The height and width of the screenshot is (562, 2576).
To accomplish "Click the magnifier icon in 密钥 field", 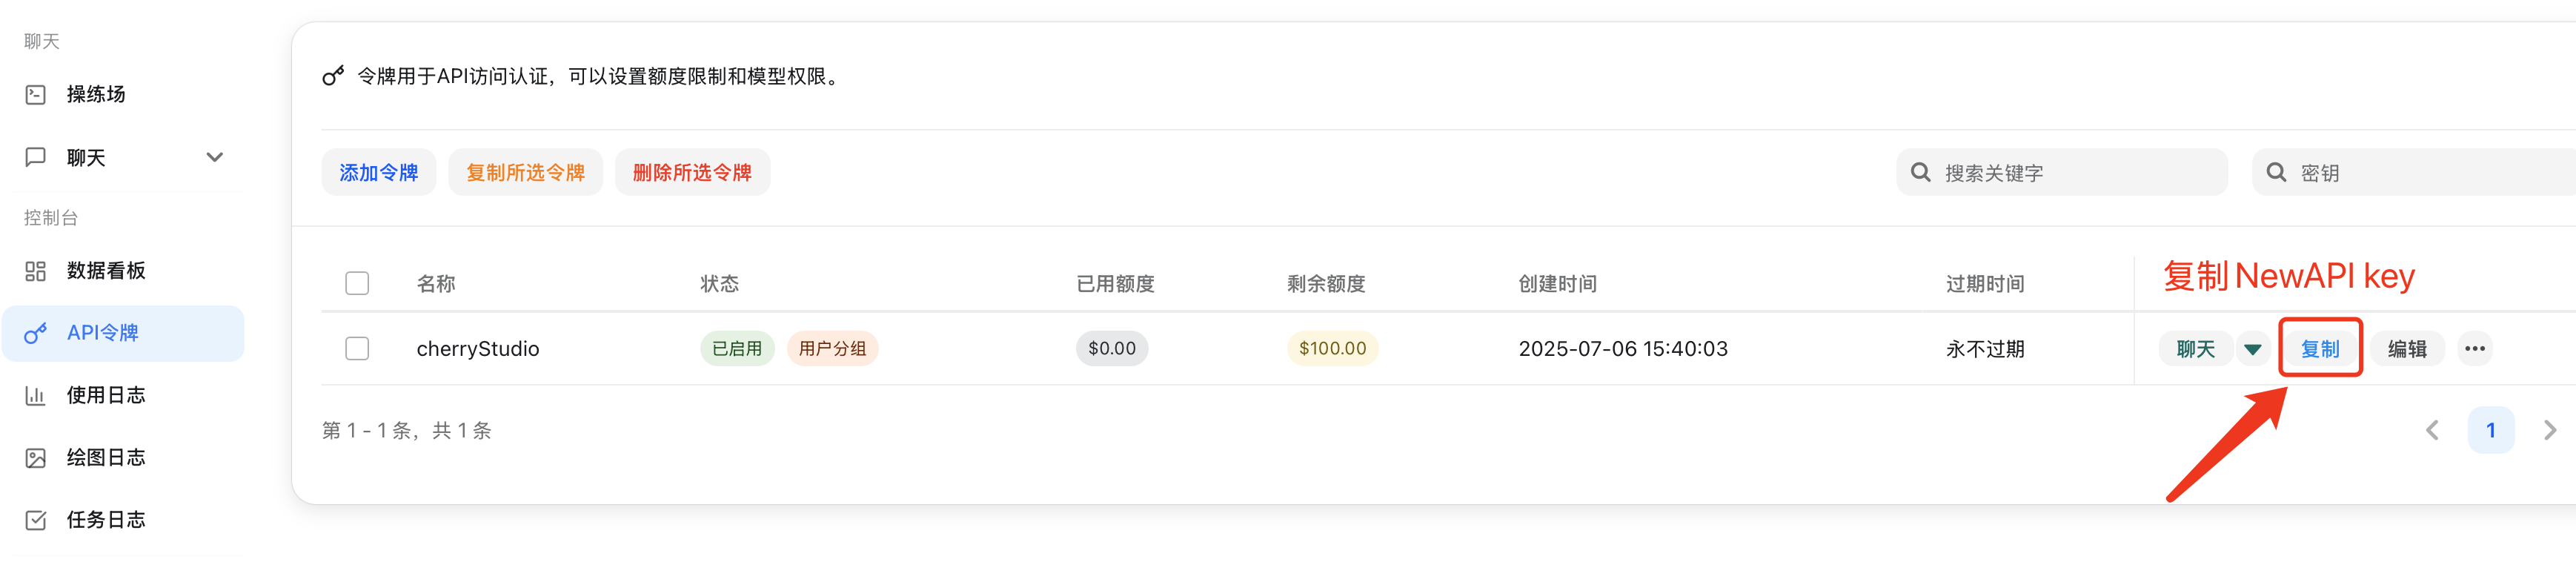I will point(2276,171).
